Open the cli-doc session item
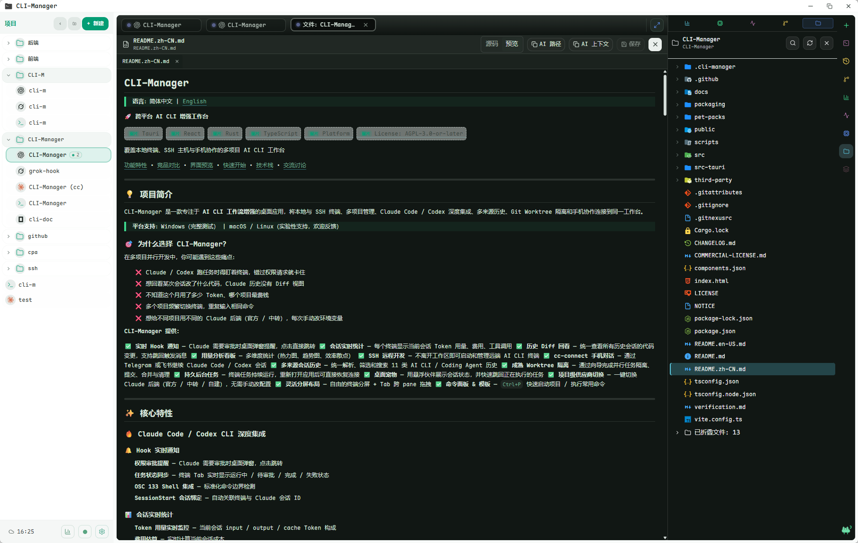Screen dimensions: 858x543 [x=59, y=219]
